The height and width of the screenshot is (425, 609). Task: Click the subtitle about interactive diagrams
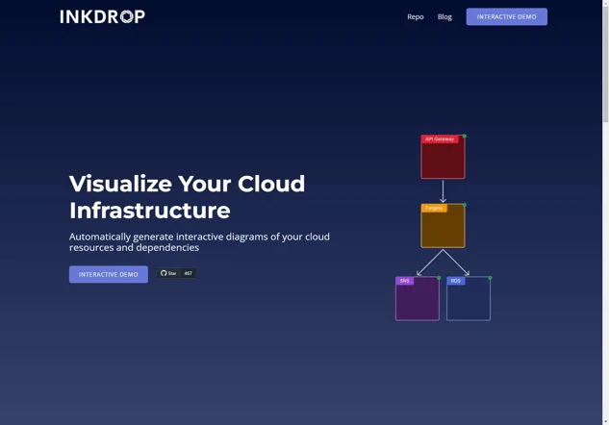[x=199, y=242]
